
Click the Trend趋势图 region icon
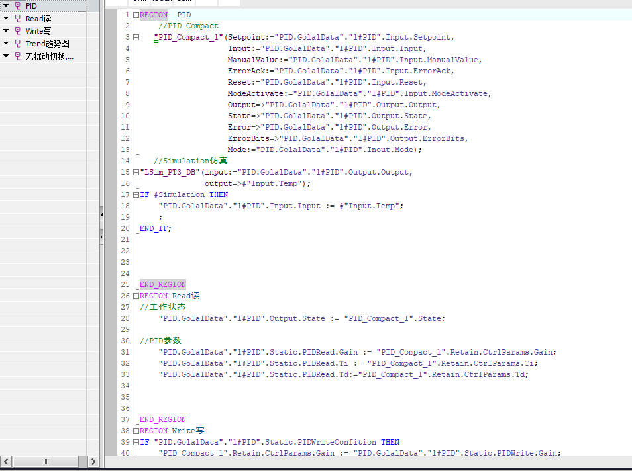pyautogui.click(x=18, y=43)
